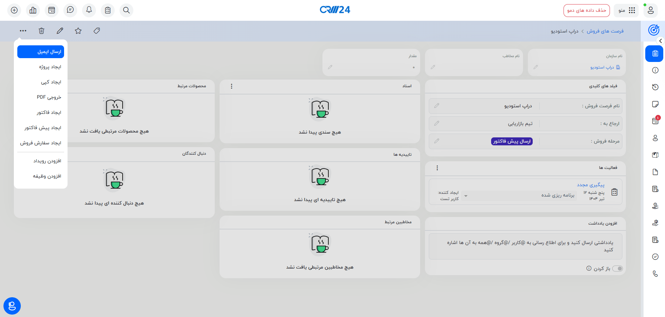665x317 pixels.
Task: Open the kebab menu on the اسناد panel
Action: tap(231, 86)
